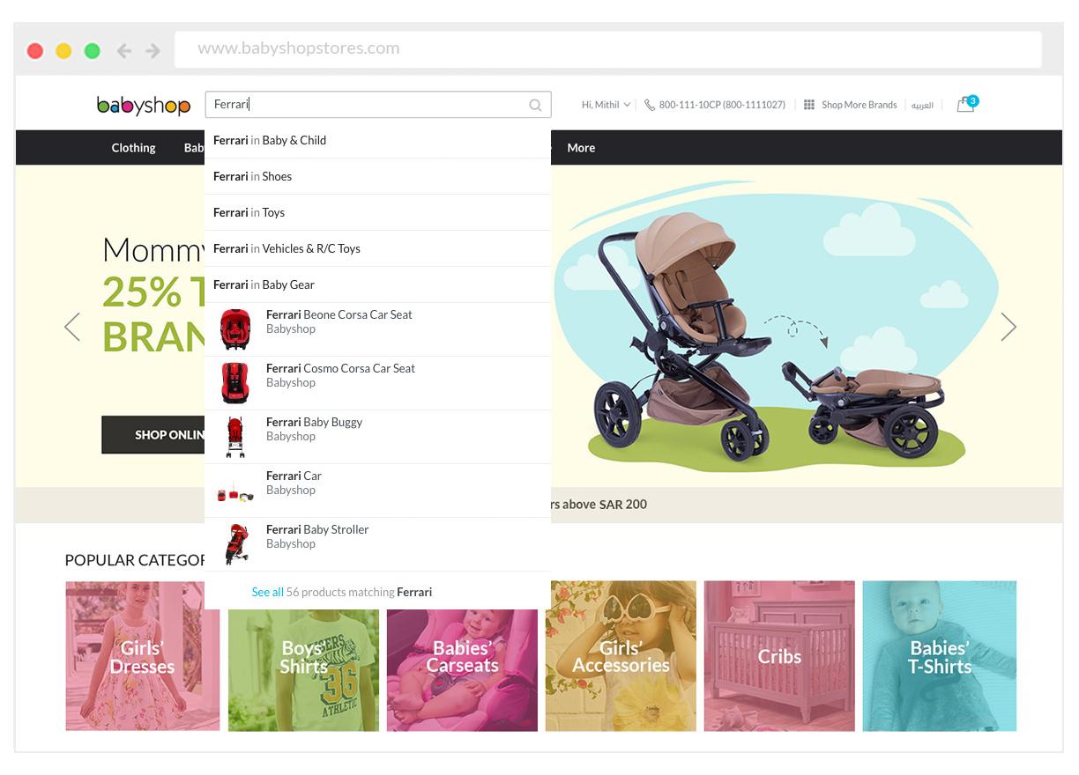This screenshot has width=1079, height=775.
Task: Click the phone number 800-111-10CP
Action: (722, 105)
